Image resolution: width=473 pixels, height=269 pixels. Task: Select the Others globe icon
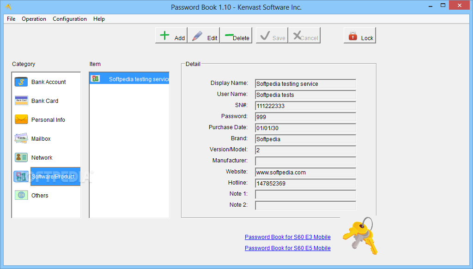point(21,195)
